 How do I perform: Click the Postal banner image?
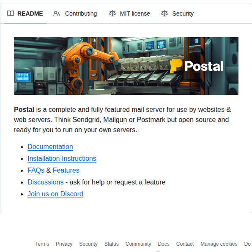[x=126, y=66]
